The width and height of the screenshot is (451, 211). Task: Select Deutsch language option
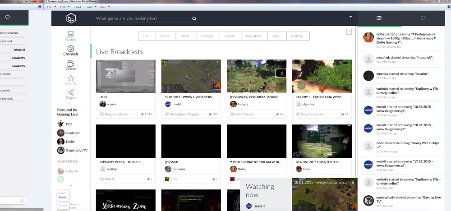63,206
